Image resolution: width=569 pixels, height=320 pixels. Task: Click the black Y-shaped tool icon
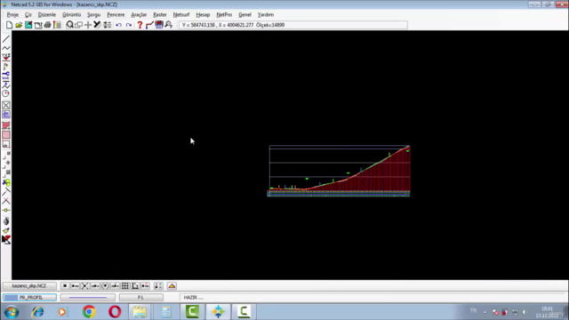click(x=97, y=25)
